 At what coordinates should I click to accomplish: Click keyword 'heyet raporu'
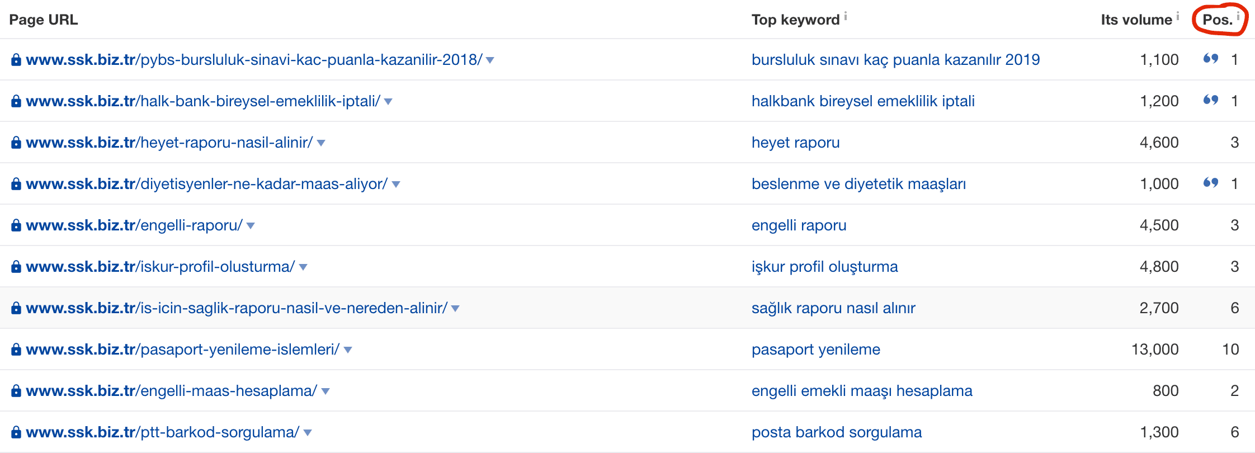(x=796, y=143)
